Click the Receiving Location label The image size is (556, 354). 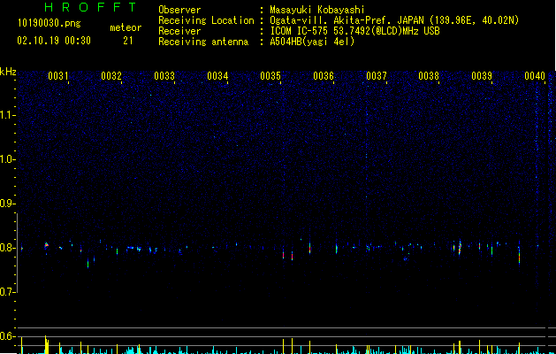(206, 20)
